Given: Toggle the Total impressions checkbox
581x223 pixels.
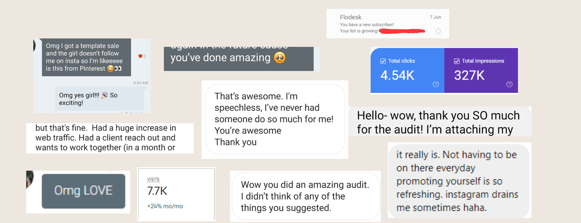Looking at the screenshot, I should tap(457, 61).
